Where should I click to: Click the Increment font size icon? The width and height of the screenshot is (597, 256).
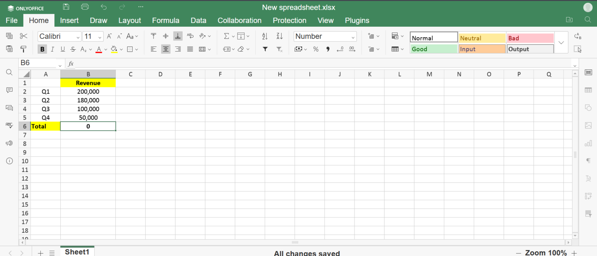click(110, 36)
